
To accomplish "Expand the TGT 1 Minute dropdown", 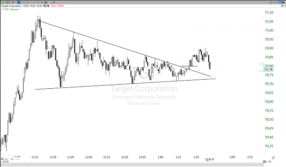I will [19, 9].
